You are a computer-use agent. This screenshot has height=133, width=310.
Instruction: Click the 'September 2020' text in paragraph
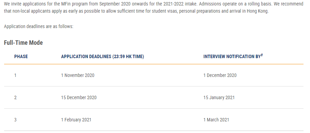click(x=115, y=4)
